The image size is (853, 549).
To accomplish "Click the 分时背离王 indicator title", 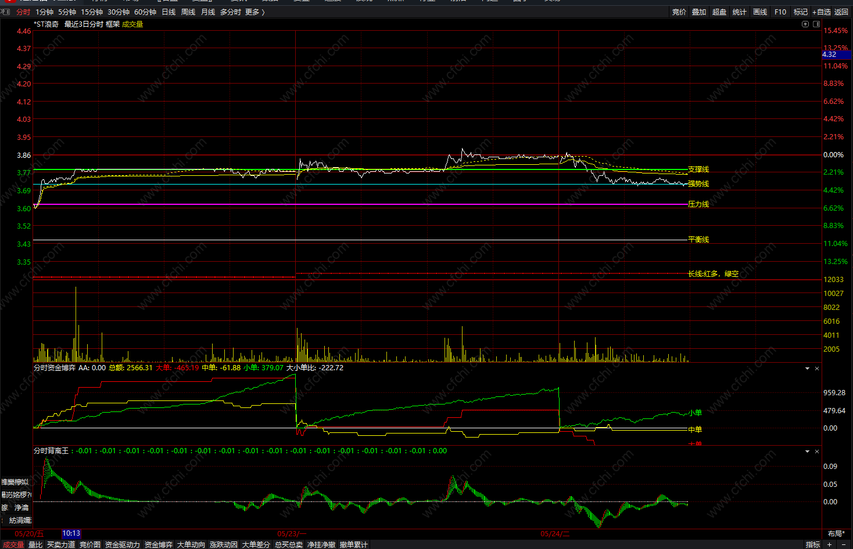I will (51, 451).
